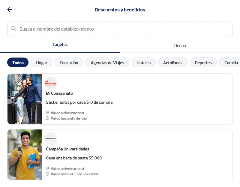
Task: Open the Campaña Universidades title
Action: click(x=67, y=149)
